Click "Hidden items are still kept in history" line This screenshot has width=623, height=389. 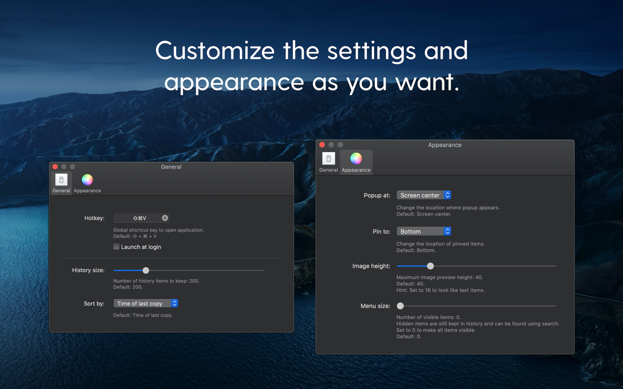click(x=478, y=324)
